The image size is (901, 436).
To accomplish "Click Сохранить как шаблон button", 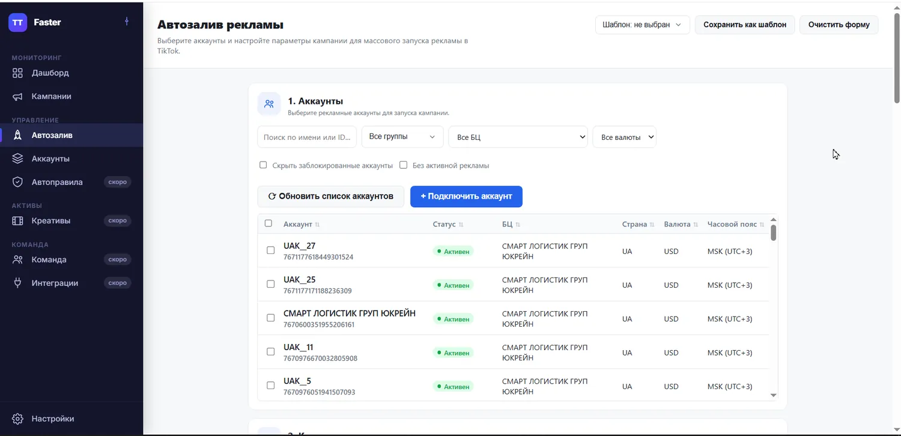I will click(x=745, y=25).
